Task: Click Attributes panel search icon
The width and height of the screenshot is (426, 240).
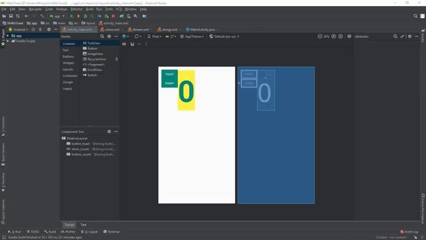Action: click(x=395, y=37)
